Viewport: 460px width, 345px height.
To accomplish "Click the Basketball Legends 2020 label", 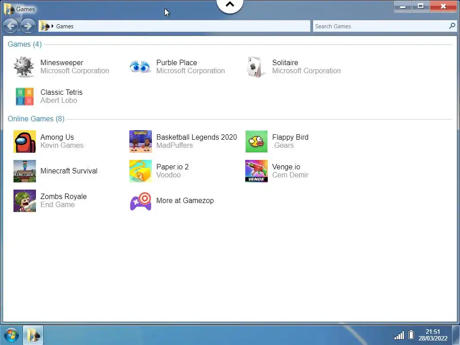I will 197,137.
